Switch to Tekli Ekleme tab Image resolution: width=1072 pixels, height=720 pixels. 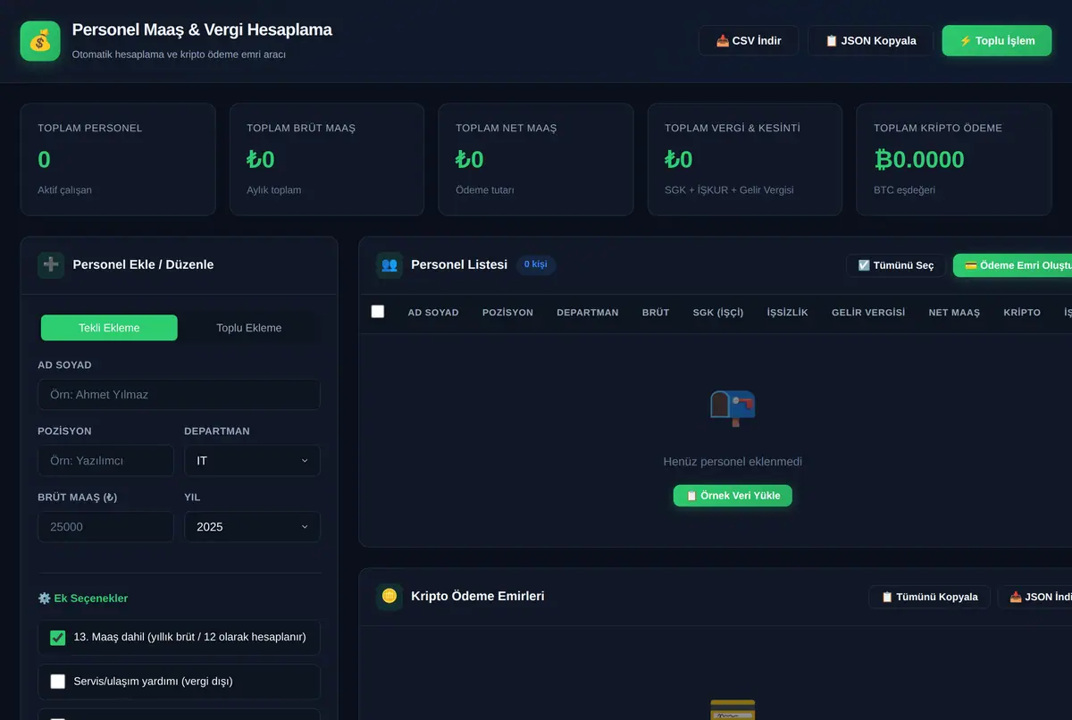tap(109, 328)
